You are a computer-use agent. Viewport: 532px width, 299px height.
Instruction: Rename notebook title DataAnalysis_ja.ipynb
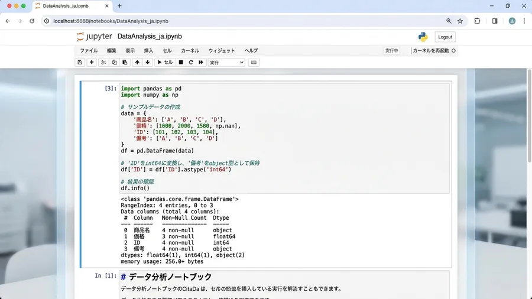point(150,36)
